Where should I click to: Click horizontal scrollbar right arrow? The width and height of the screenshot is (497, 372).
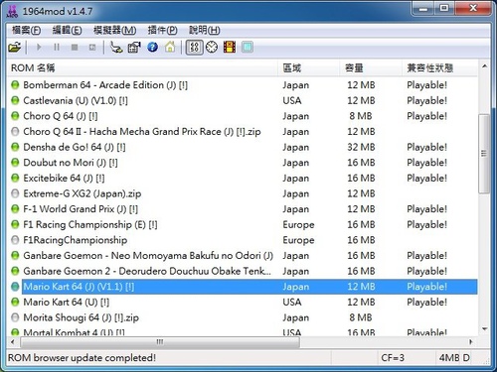[x=470, y=342]
